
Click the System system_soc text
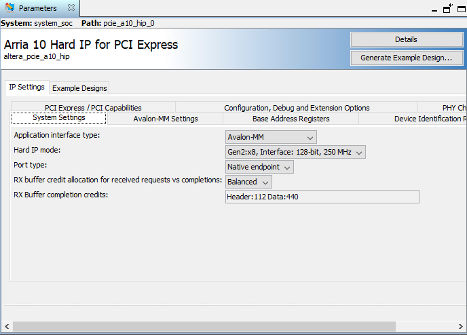37,23
